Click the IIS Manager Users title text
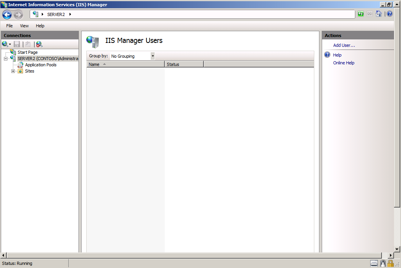Image resolution: width=401 pixels, height=268 pixels. (134, 41)
